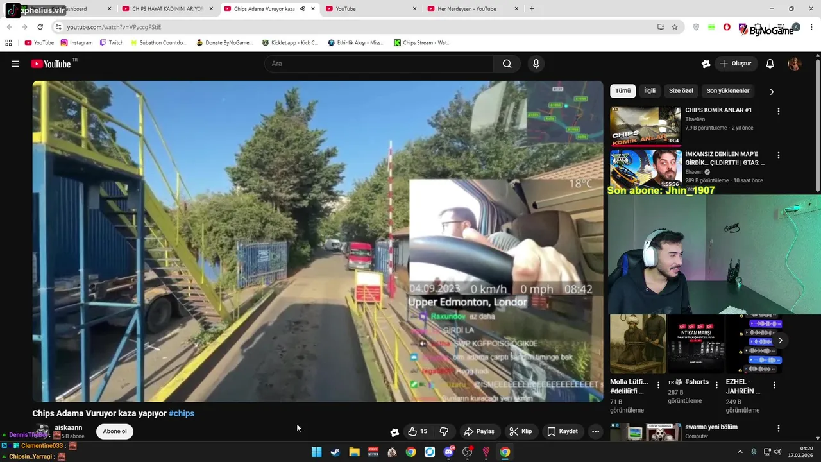Select the İlgili filter chip
The image size is (821, 462).
(x=650, y=91)
